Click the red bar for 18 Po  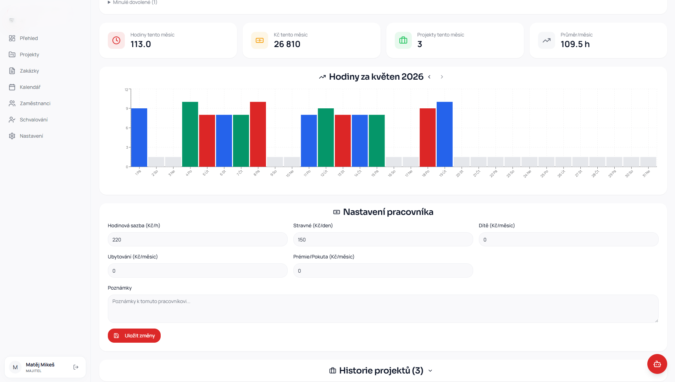[x=428, y=137]
